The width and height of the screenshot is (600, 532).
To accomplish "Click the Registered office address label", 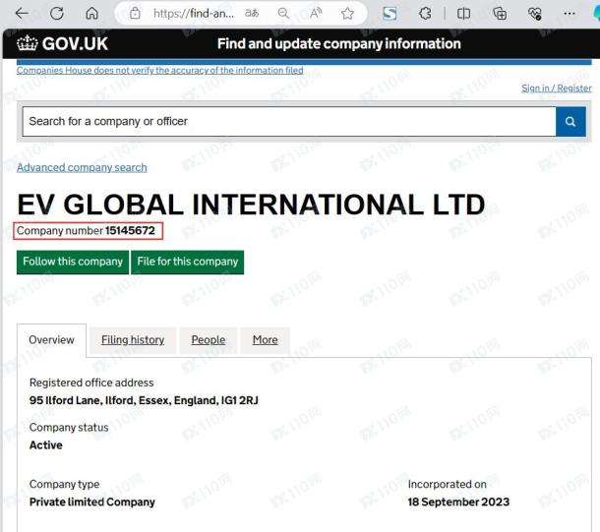I will pyautogui.click(x=91, y=383).
